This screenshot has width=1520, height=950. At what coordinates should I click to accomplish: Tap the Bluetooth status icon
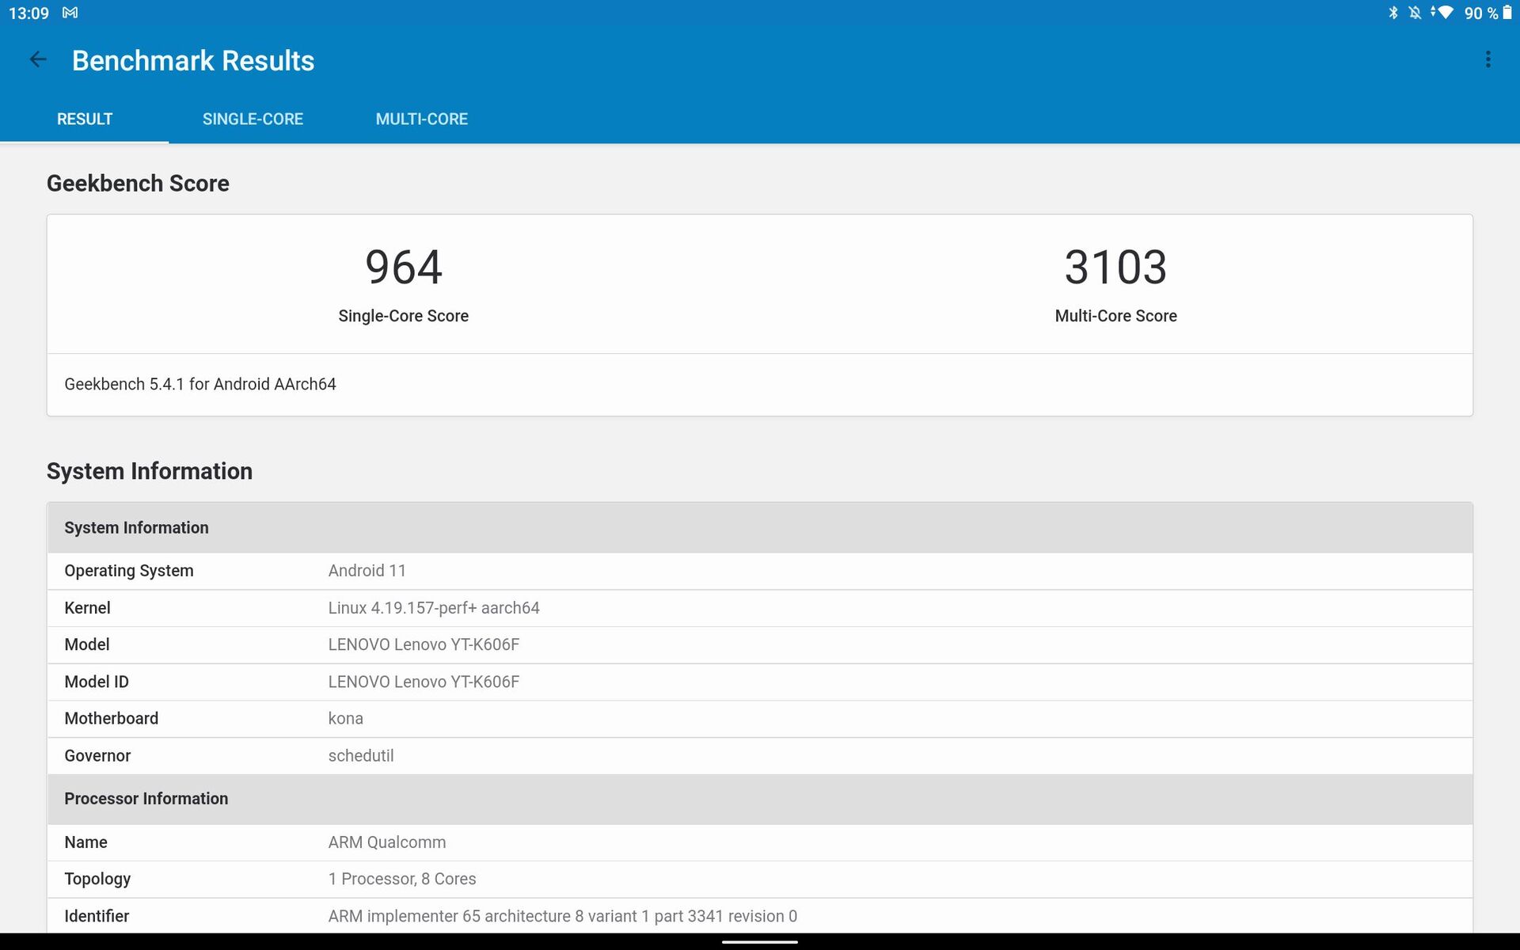point(1393,13)
